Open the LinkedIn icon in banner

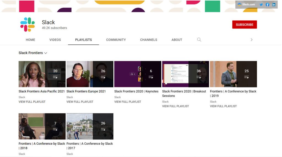coord(274,5)
